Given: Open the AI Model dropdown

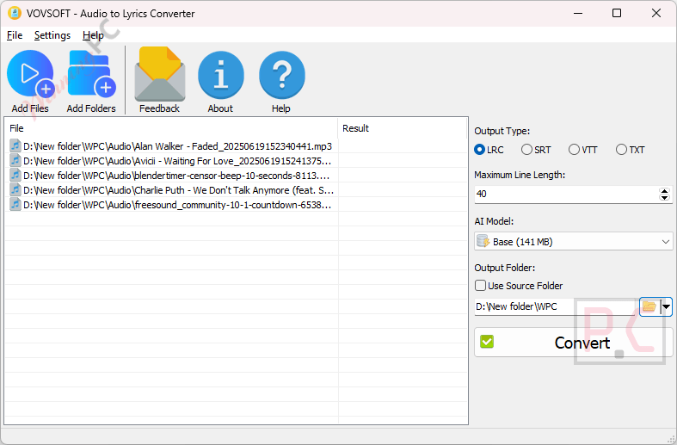Looking at the screenshot, I should point(574,242).
